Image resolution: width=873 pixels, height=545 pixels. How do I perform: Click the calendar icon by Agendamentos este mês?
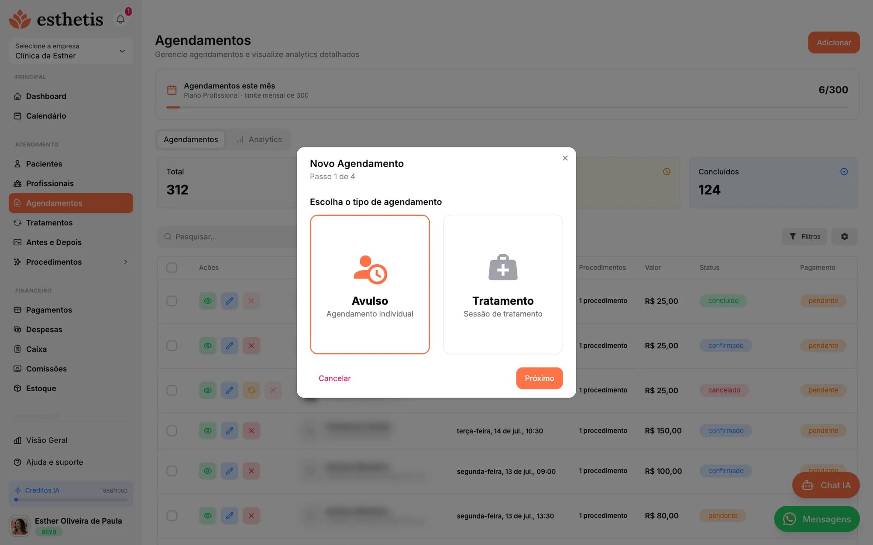(172, 90)
